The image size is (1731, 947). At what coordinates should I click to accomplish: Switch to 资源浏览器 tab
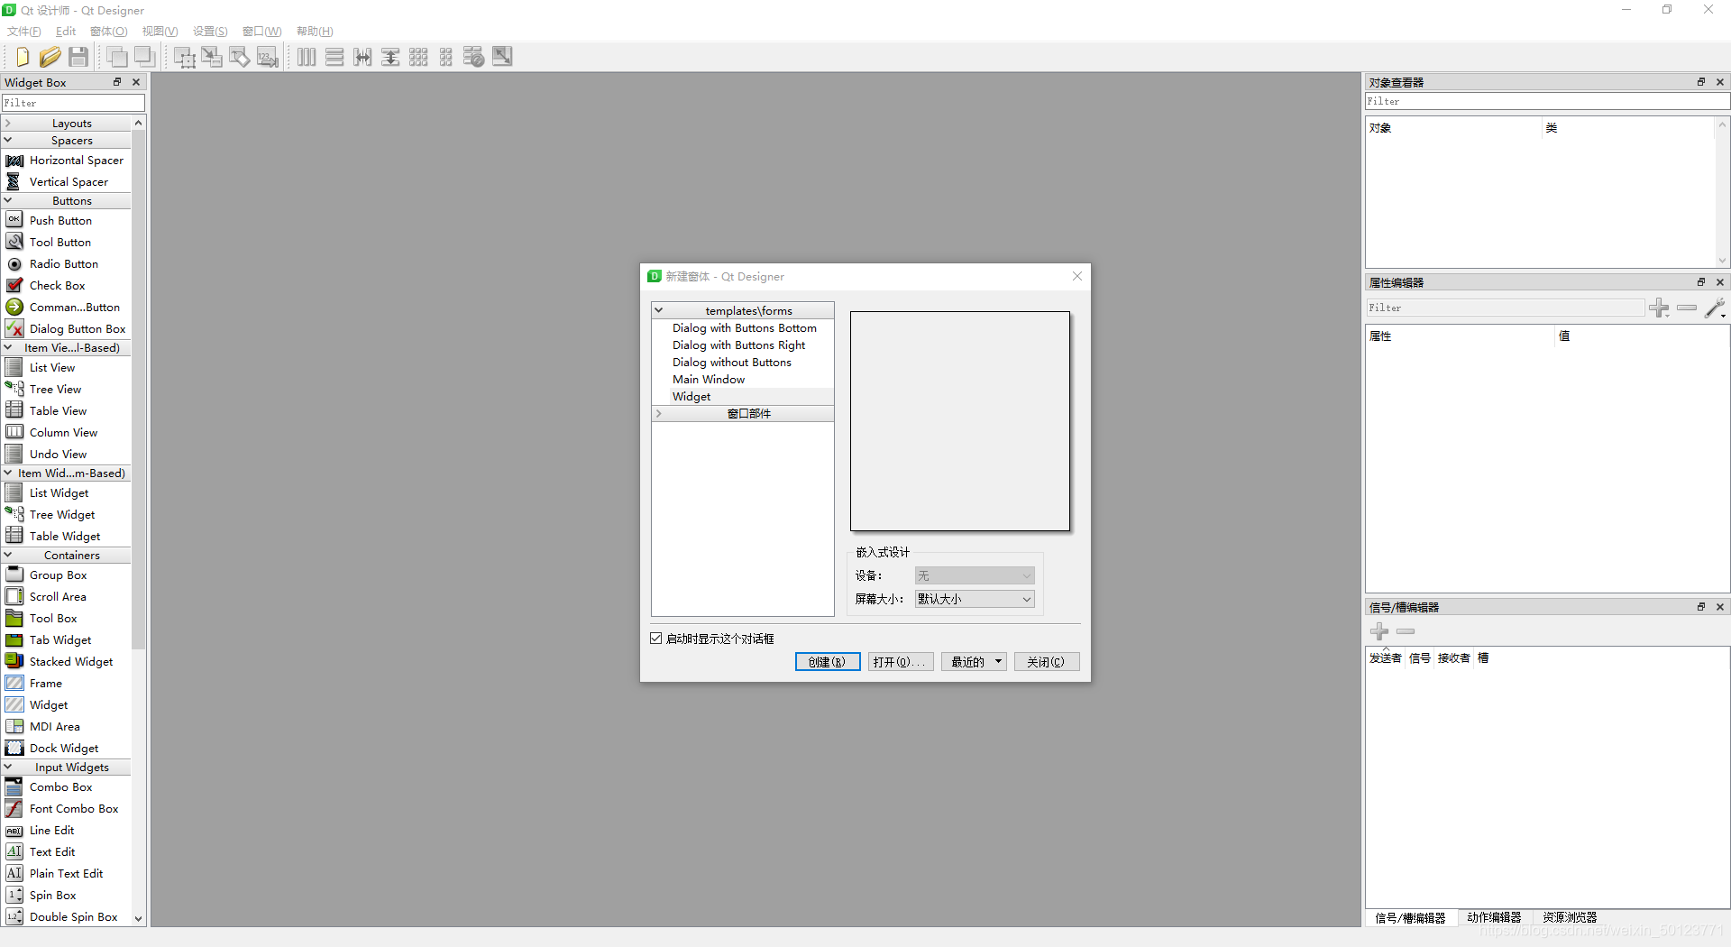tap(1570, 917)
